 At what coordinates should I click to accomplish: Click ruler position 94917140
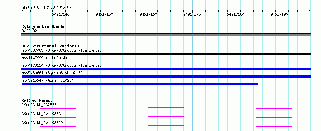pyautogui.click(x=61, y=14)
